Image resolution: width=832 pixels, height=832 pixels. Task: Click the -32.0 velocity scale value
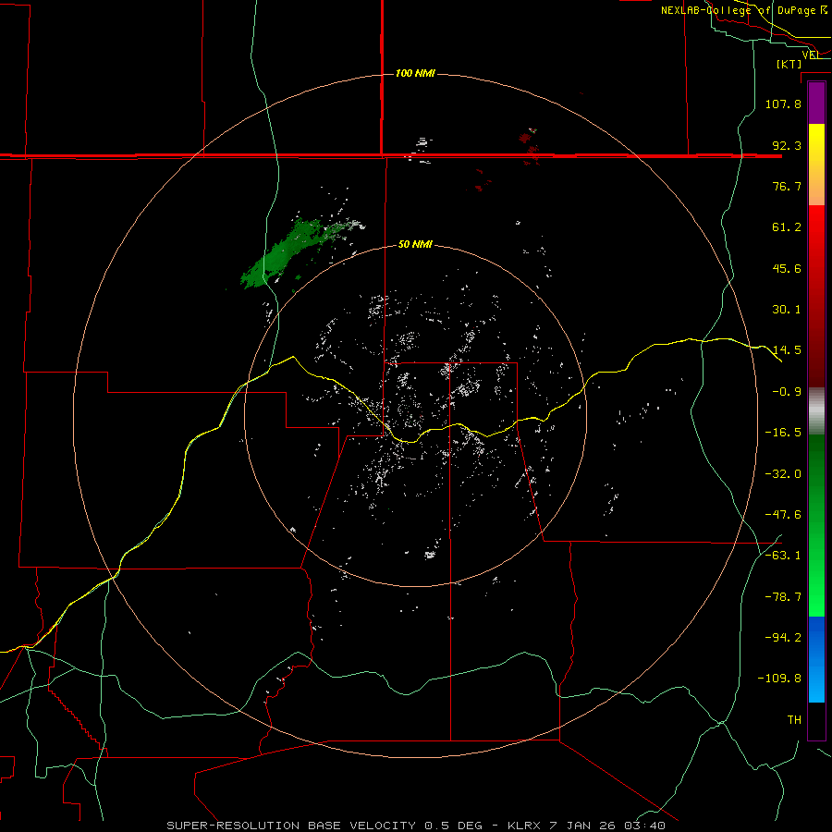783,474
